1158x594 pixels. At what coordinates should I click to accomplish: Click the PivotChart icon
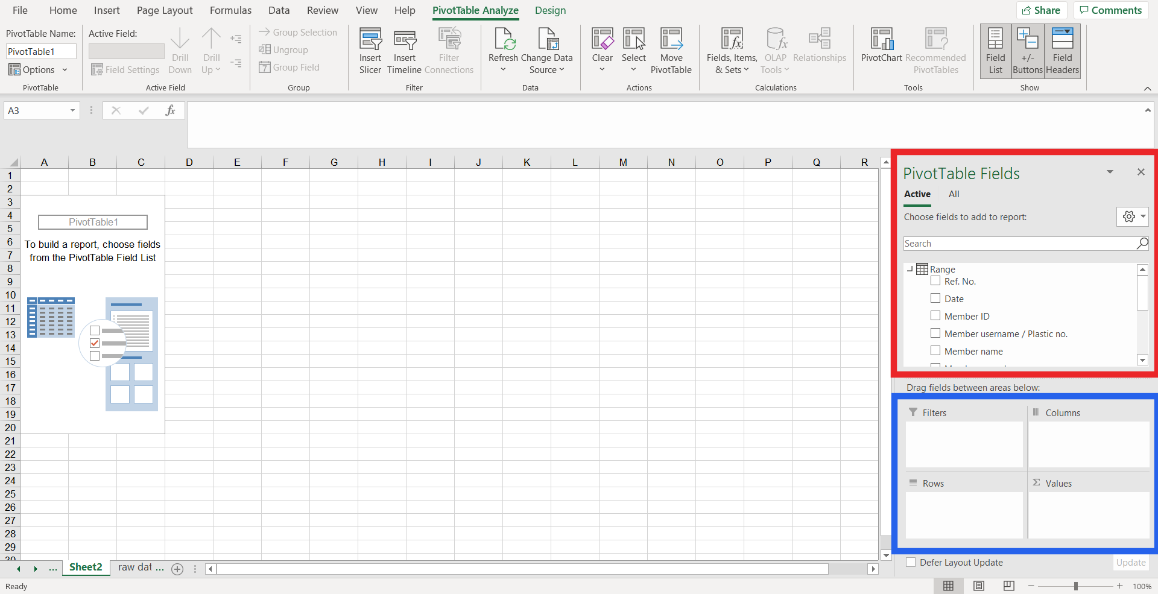pos(881,40)
